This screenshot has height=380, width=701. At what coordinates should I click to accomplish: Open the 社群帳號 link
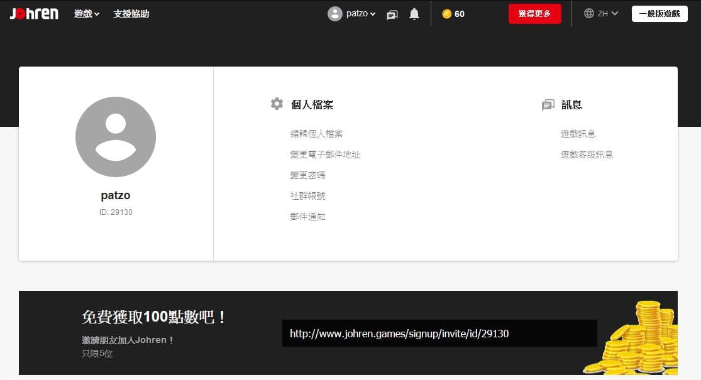(x=307, y=196)
